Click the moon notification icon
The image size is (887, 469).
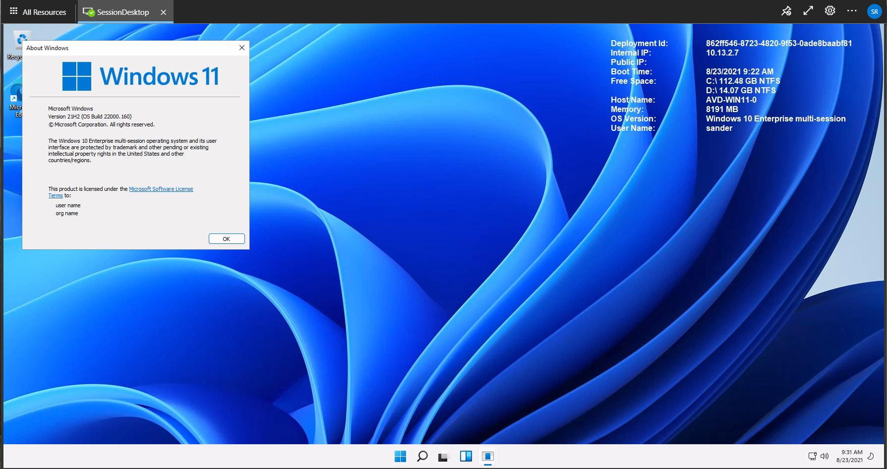click(x=871, y=456)
